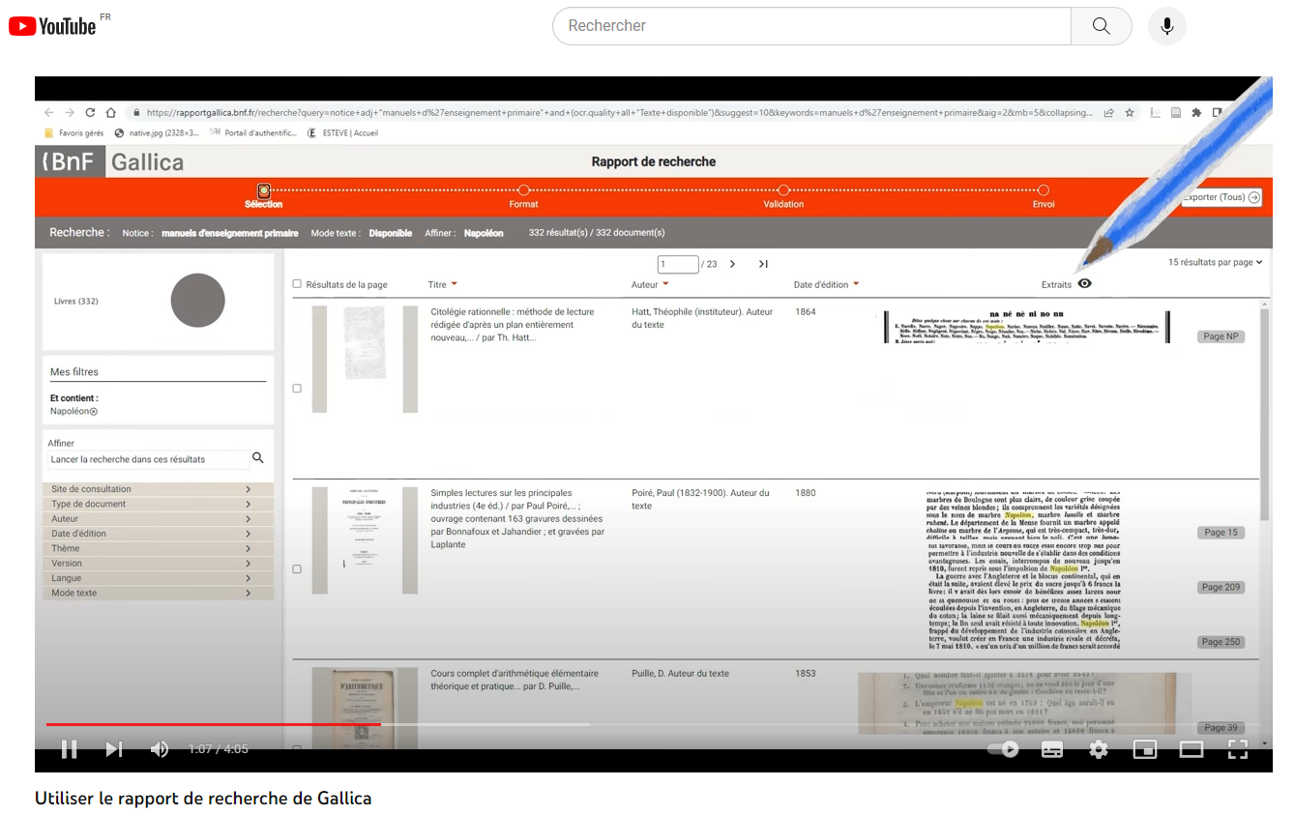The width and height of the screenshot is (1295, 815).
Task: Click the BnF logo
Action: [x=70, y=161]
